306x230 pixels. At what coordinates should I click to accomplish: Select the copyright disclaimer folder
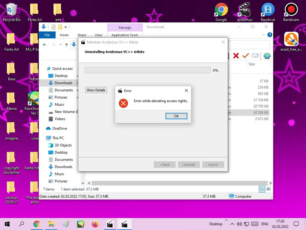(x=12, y=163)
